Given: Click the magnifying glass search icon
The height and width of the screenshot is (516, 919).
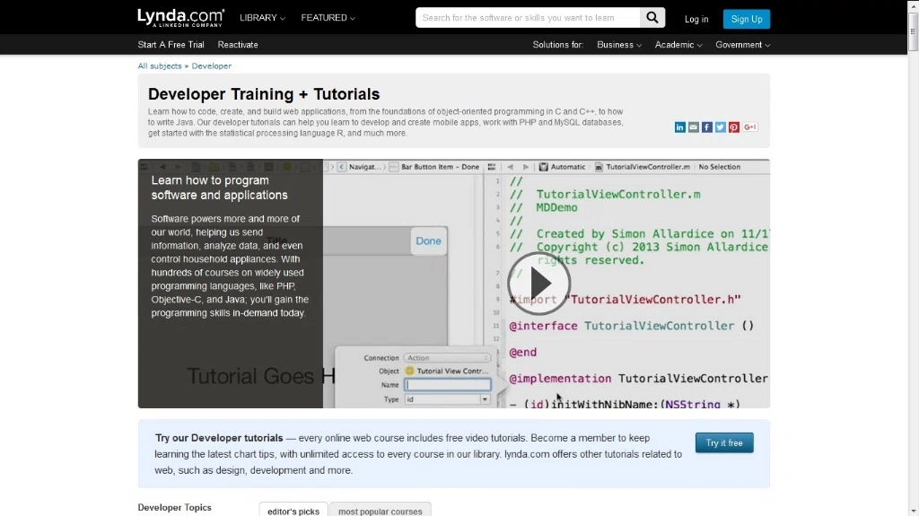Looking at the screenshot, I should coord(652,18).
